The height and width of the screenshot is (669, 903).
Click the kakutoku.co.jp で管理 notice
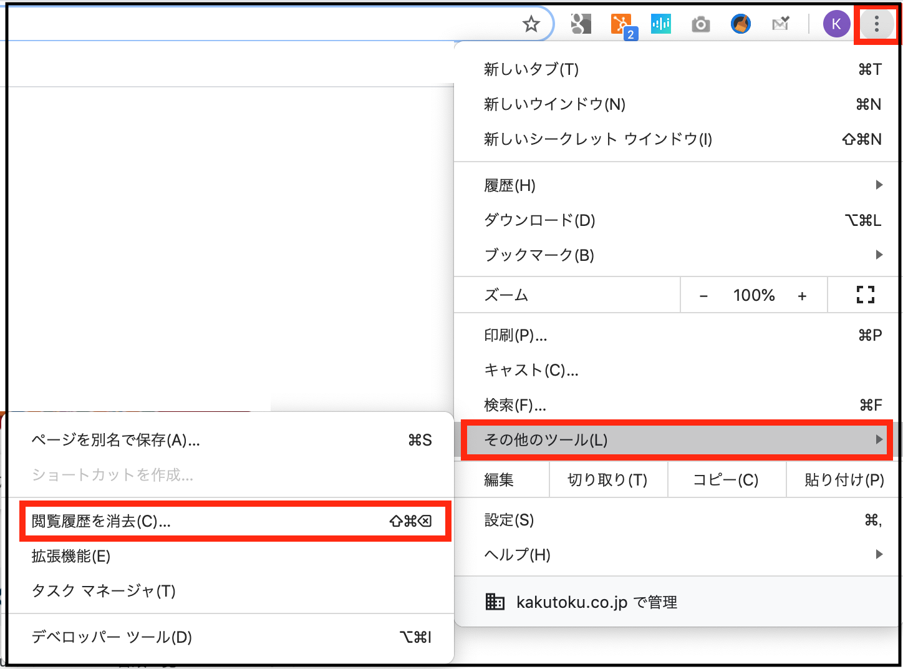(x=678, y=602)
